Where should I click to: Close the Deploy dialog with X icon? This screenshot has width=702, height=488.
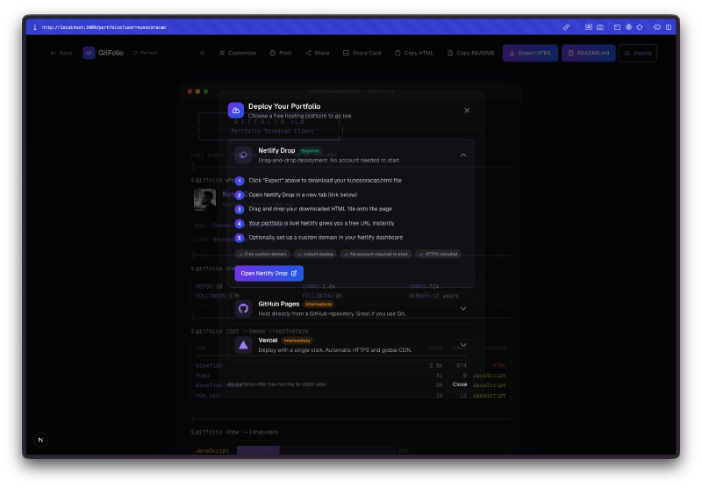467,111
